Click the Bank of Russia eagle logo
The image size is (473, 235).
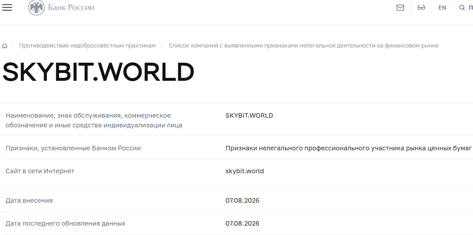(36, 7)
